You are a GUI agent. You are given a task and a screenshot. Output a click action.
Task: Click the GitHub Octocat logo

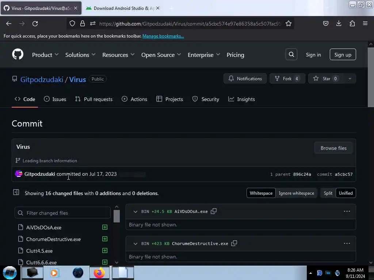18,54
